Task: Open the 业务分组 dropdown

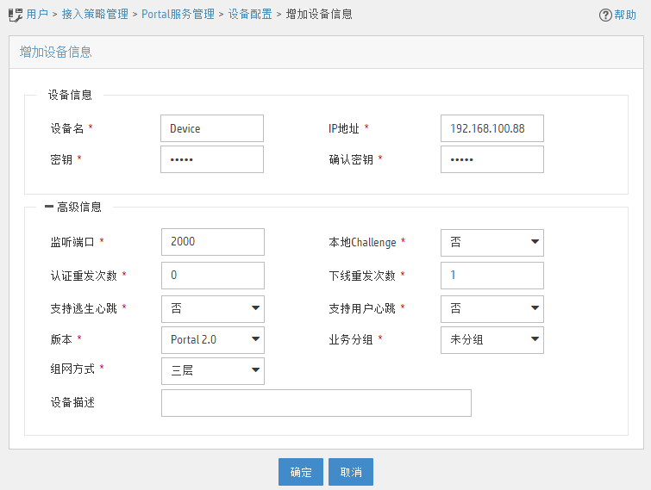Action: [492, 340]
